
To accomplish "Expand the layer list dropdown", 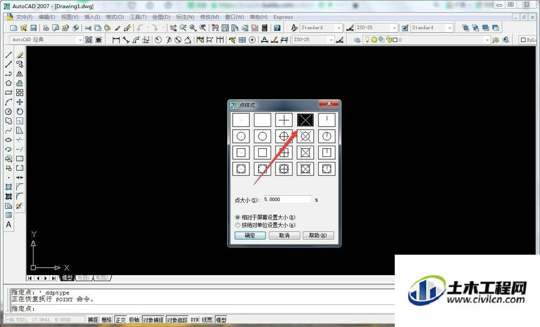I will (x=487, y=40).
